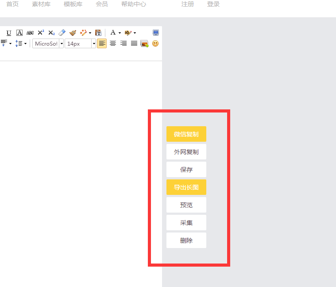This screenshot has height=287, width=336.
Task: Open the font color picker arrow
Action: 120,33
